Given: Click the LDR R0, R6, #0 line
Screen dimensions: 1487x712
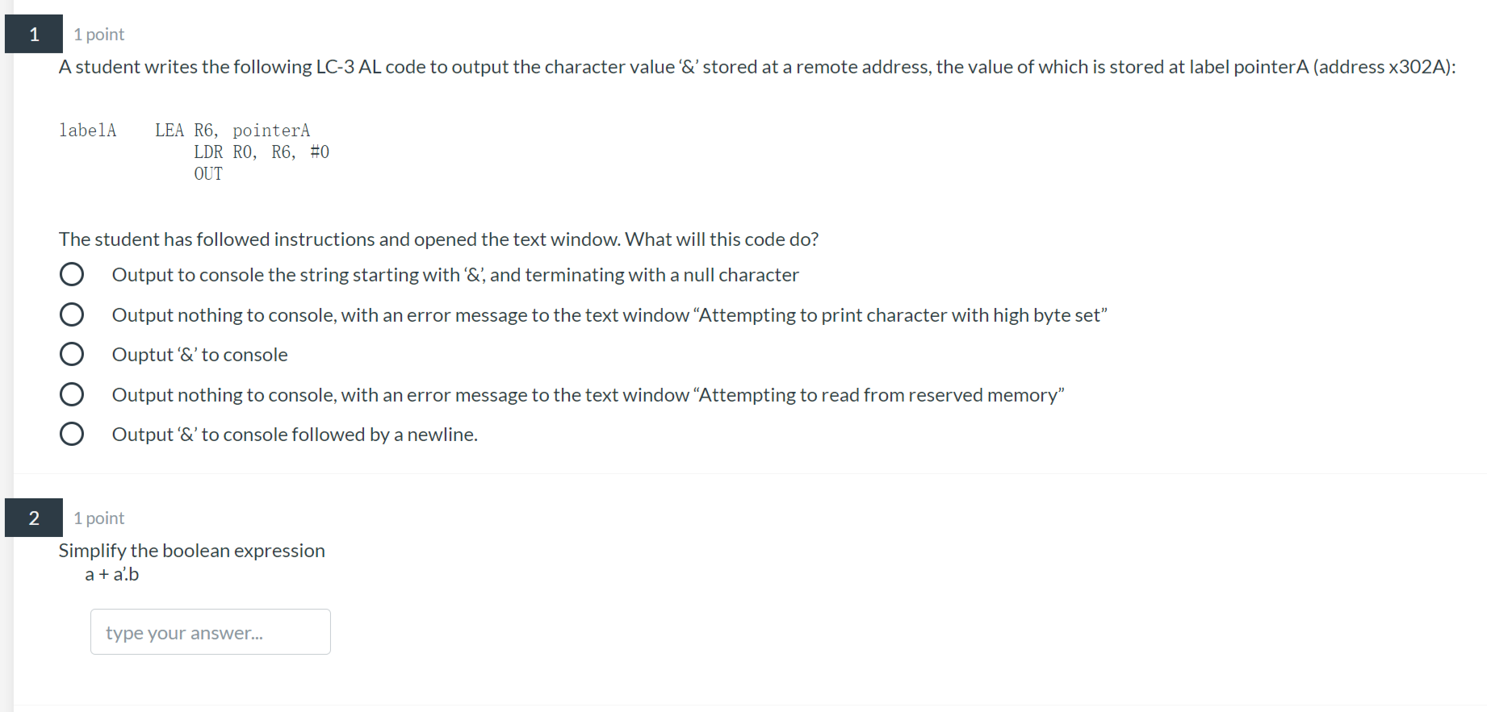Looking at the screenshot, I should point(262,152).
